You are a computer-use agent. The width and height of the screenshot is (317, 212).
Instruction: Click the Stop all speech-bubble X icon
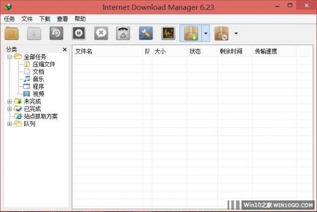tap(101, 33)
